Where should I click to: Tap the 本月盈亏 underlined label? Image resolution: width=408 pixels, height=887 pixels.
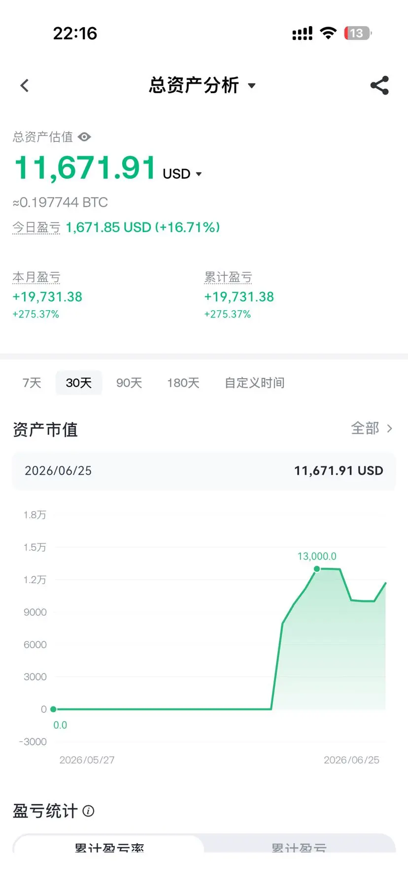coord(36,277)
